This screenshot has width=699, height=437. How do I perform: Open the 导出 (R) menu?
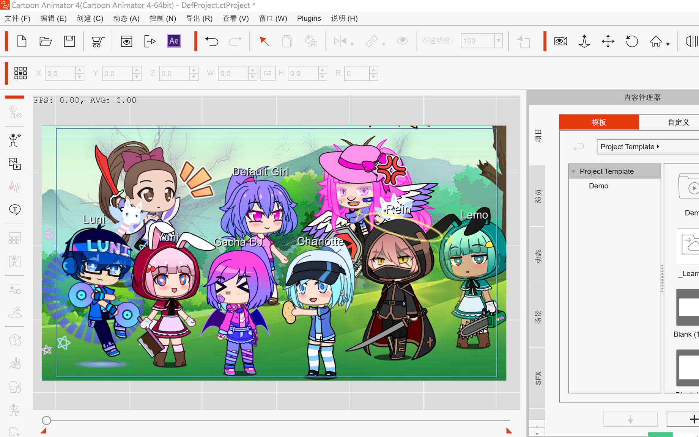point(199,18)
